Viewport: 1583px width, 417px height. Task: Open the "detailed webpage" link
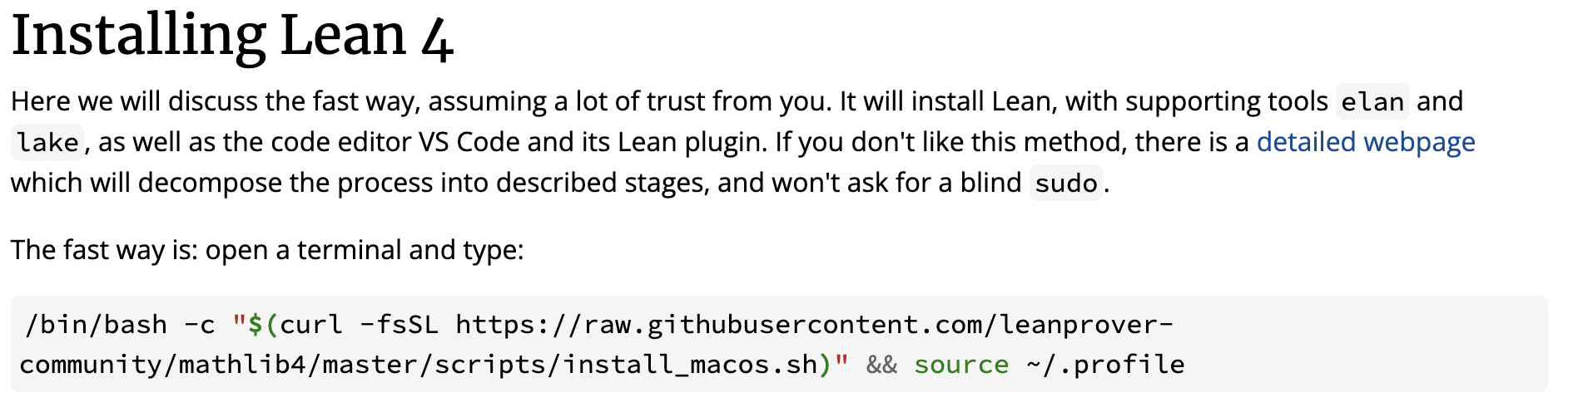tap(1366, 142)
